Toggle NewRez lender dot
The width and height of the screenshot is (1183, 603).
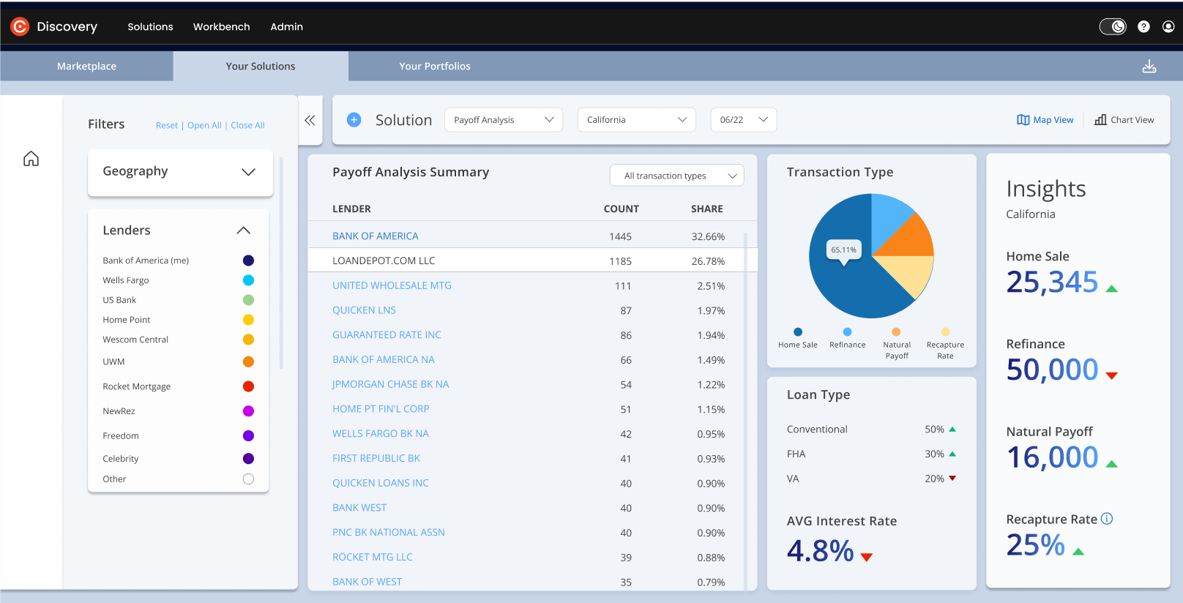pyautogui.click(x=248, y=411)
